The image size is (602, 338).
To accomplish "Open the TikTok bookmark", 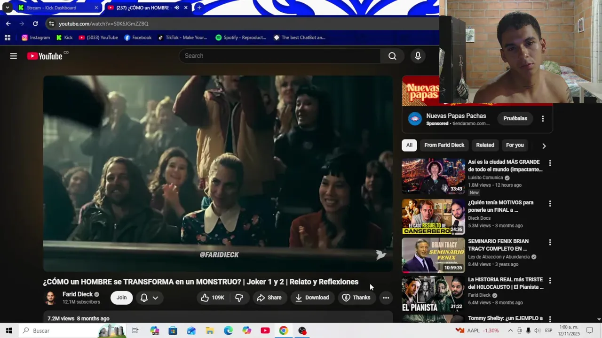I will 182,38.
